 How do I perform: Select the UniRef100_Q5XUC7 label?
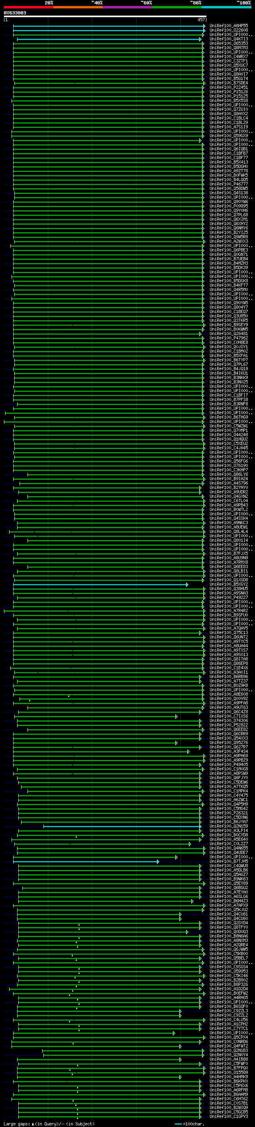pyautogui.click(x=228, y=65)
